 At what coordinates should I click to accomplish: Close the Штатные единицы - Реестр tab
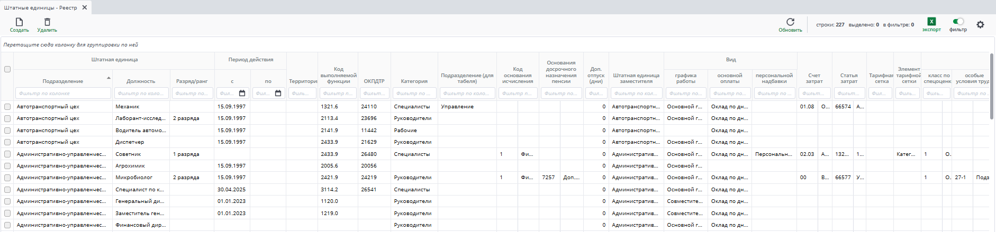[85, 7]
